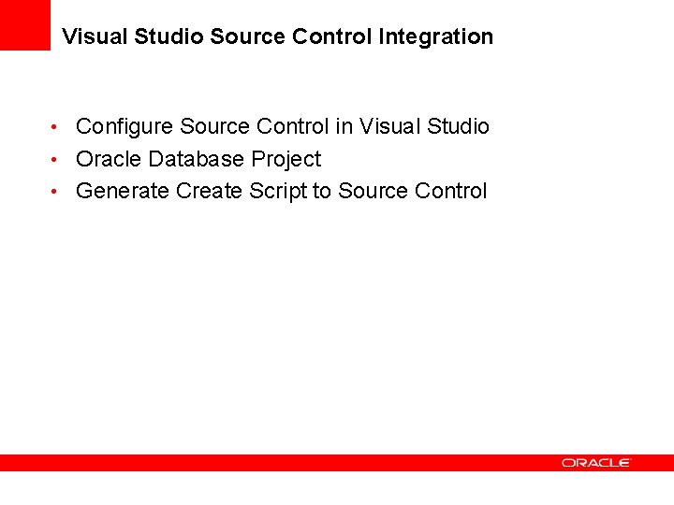Screen dimensions: 674x505
Task: Click the word Configure in the first bullet
Action: point(124,126)
